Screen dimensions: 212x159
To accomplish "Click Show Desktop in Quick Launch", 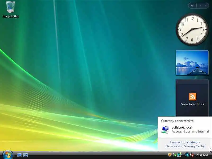I will 19,155.
